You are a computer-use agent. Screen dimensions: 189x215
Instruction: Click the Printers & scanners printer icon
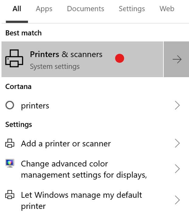coord(14,58)
